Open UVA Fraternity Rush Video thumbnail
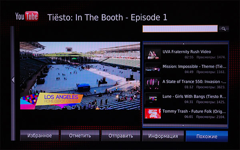Image resolution: width=240 pixels, height=150 pixels. point(153,54)
